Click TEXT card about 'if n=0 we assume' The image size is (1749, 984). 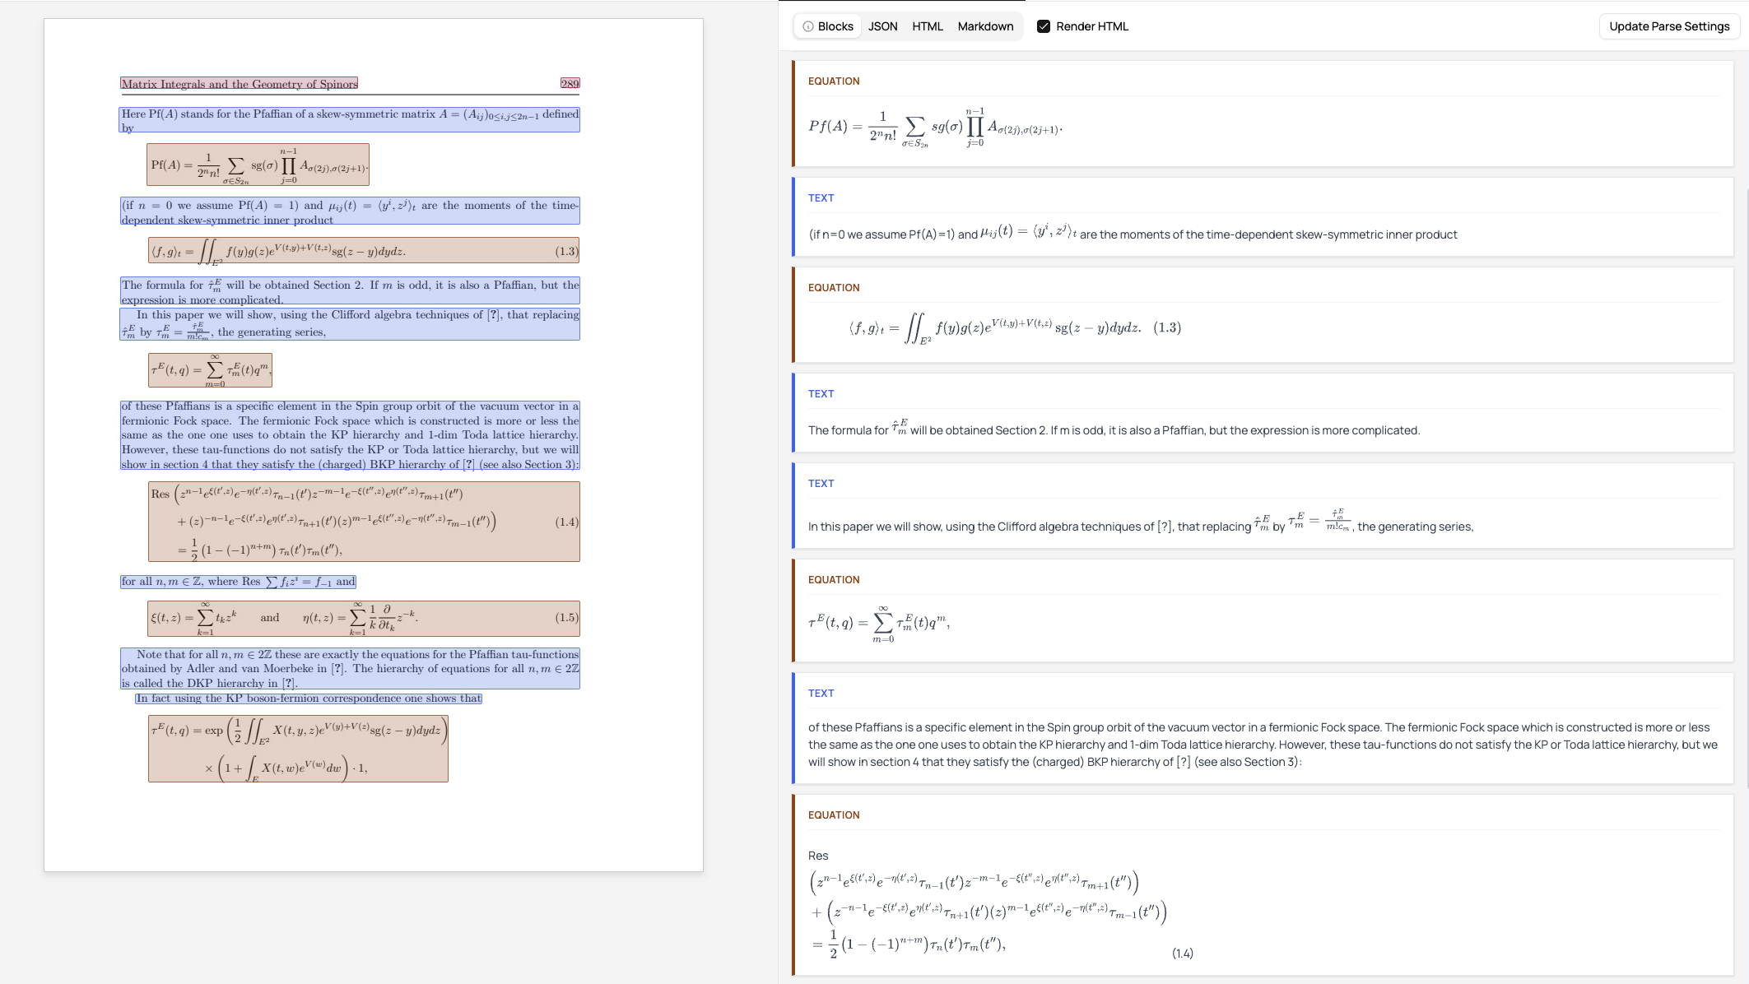coord(1263,217)
